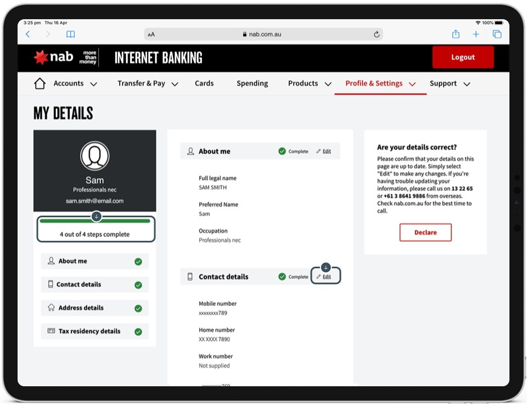
Task: Click green checkmark beside Tax residency details
Action: tap(138, 331)
